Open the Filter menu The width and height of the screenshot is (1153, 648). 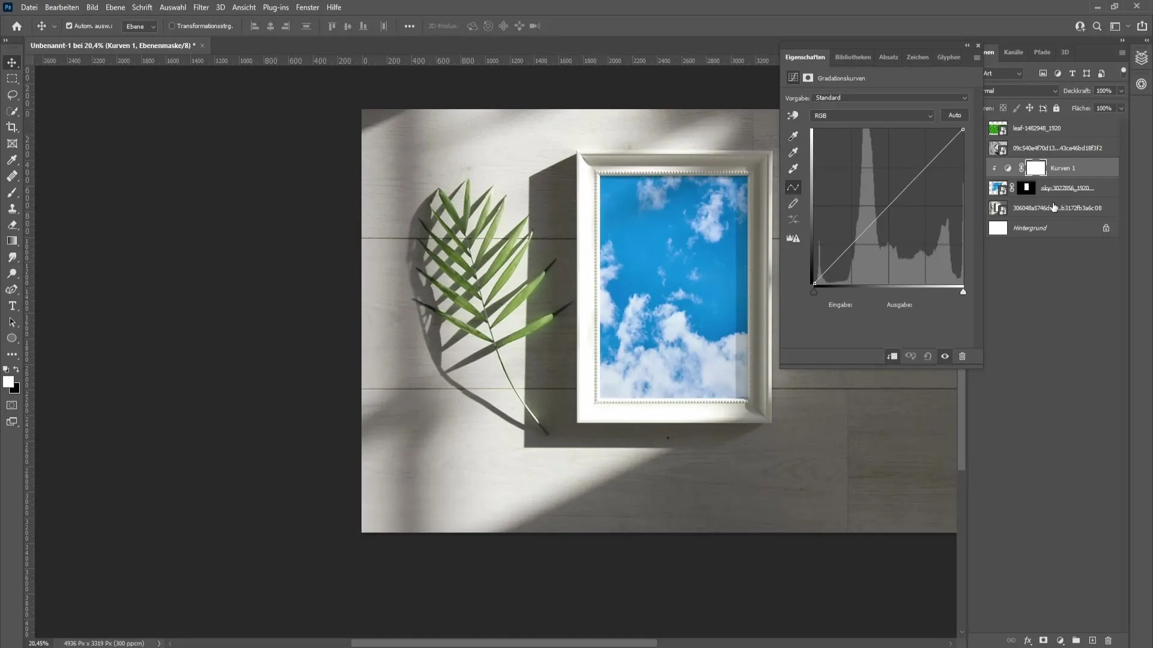(201, 7)
